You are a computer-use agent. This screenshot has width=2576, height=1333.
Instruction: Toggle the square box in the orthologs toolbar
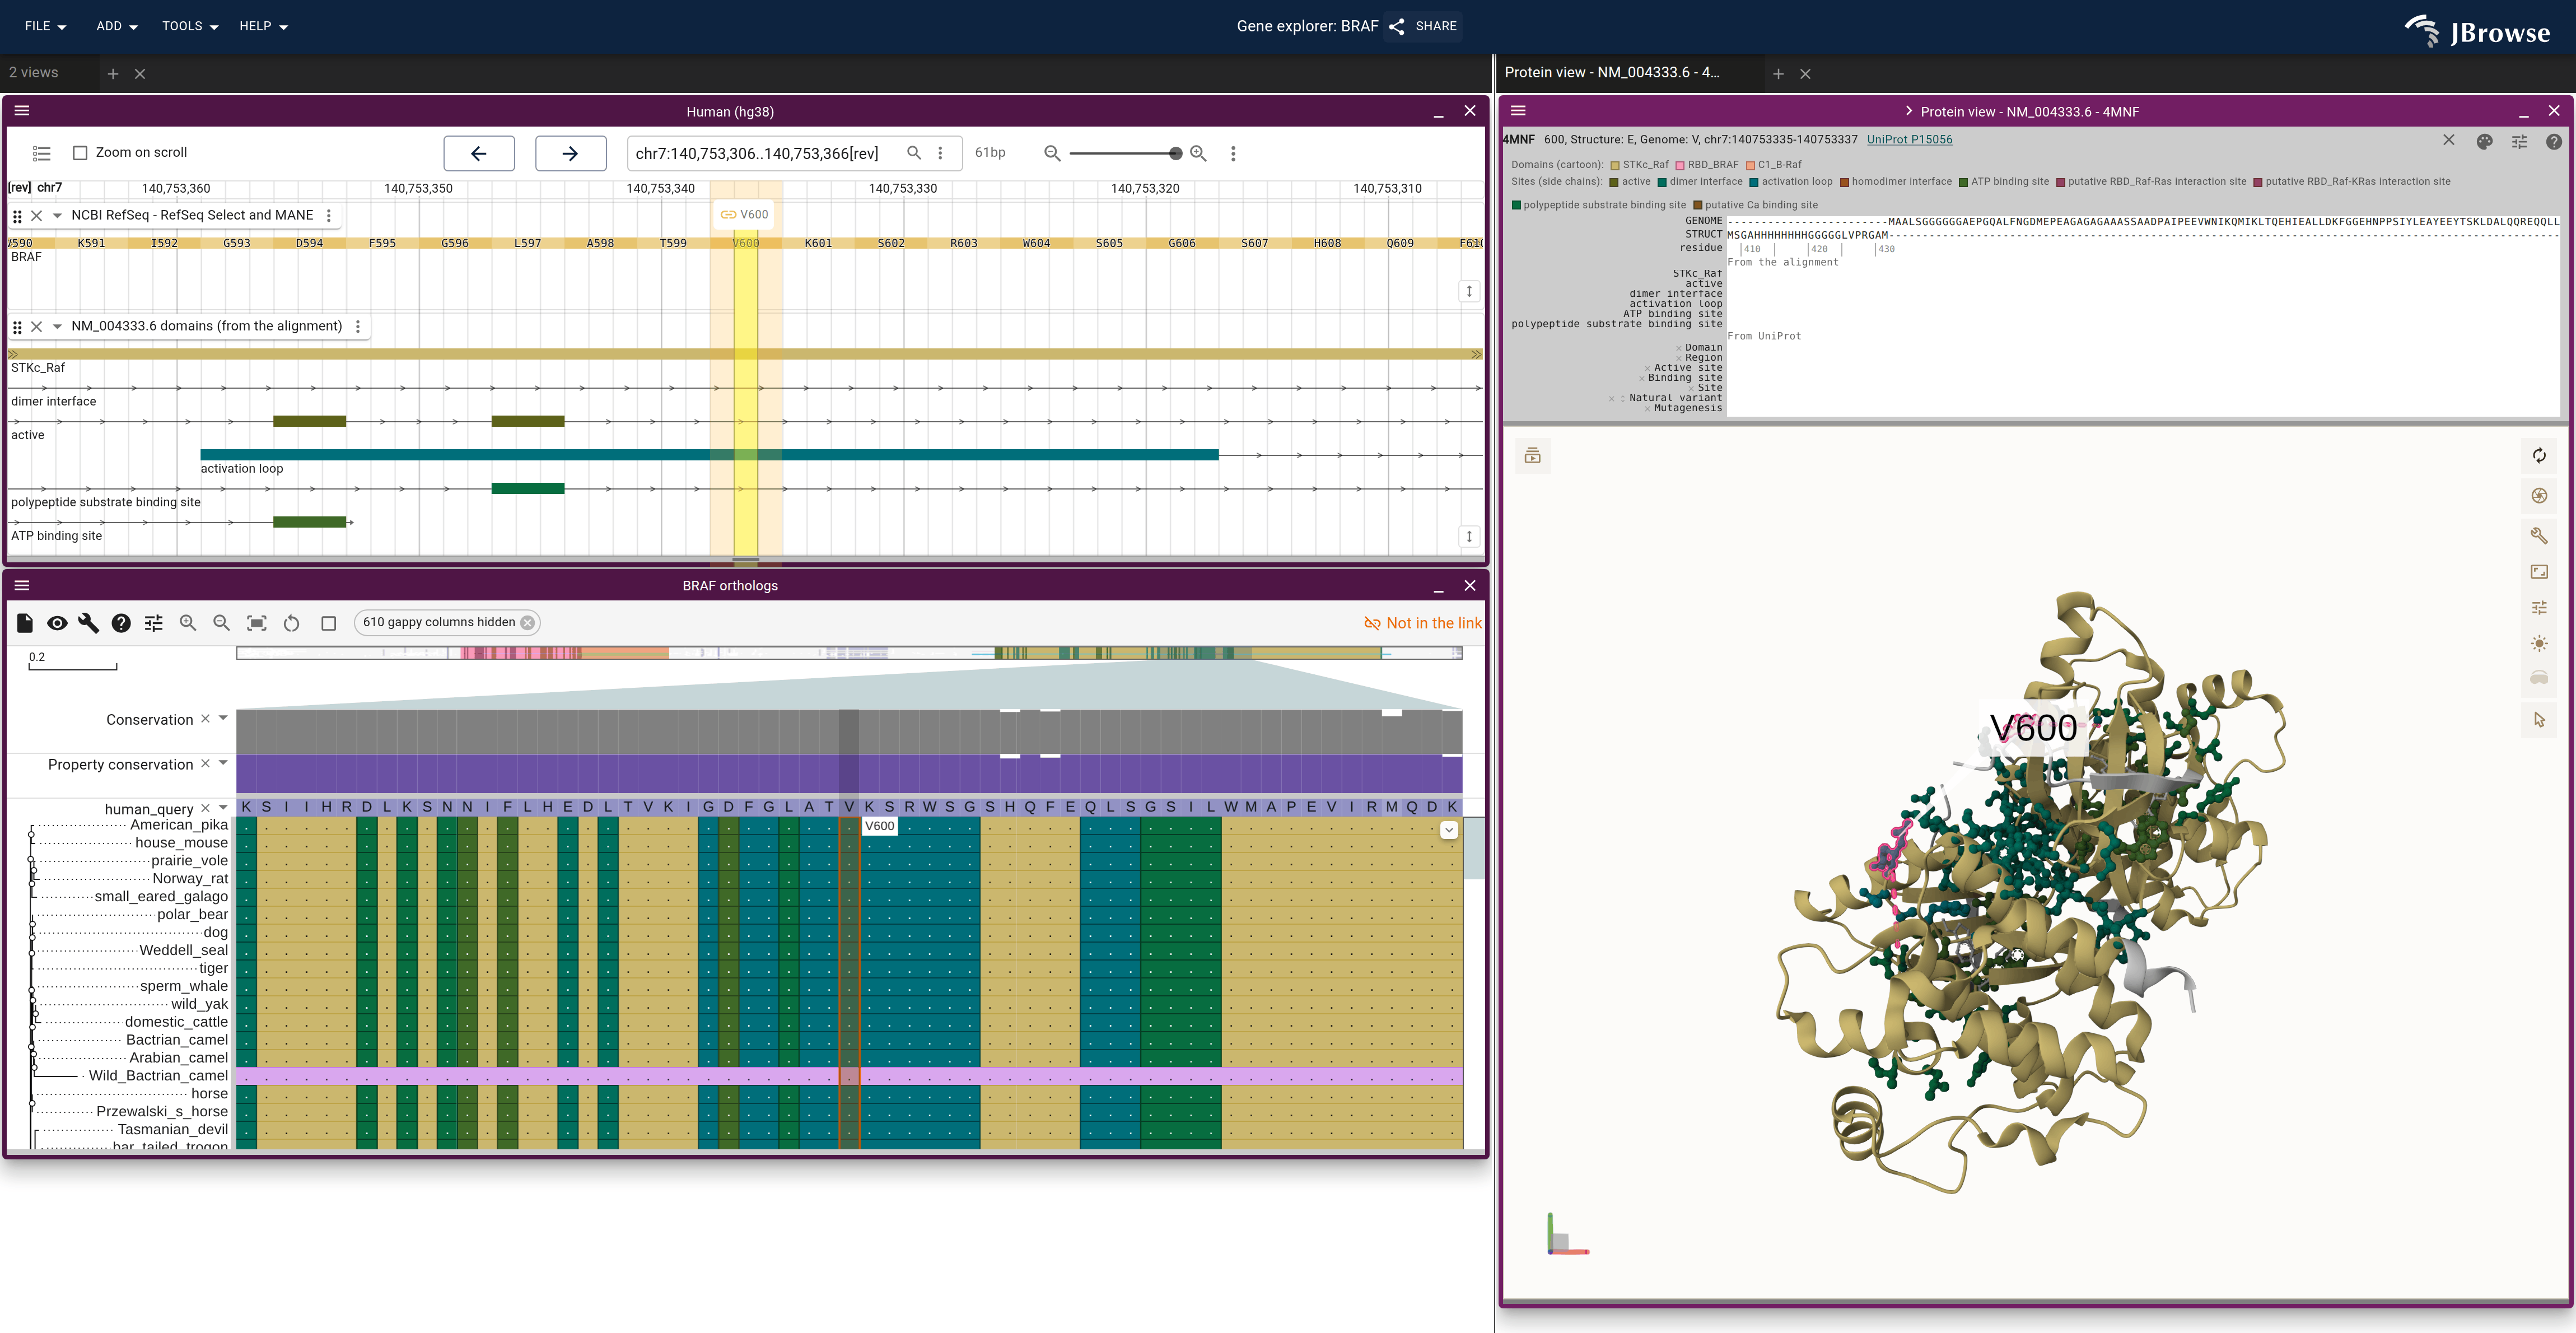coord(328,623)
